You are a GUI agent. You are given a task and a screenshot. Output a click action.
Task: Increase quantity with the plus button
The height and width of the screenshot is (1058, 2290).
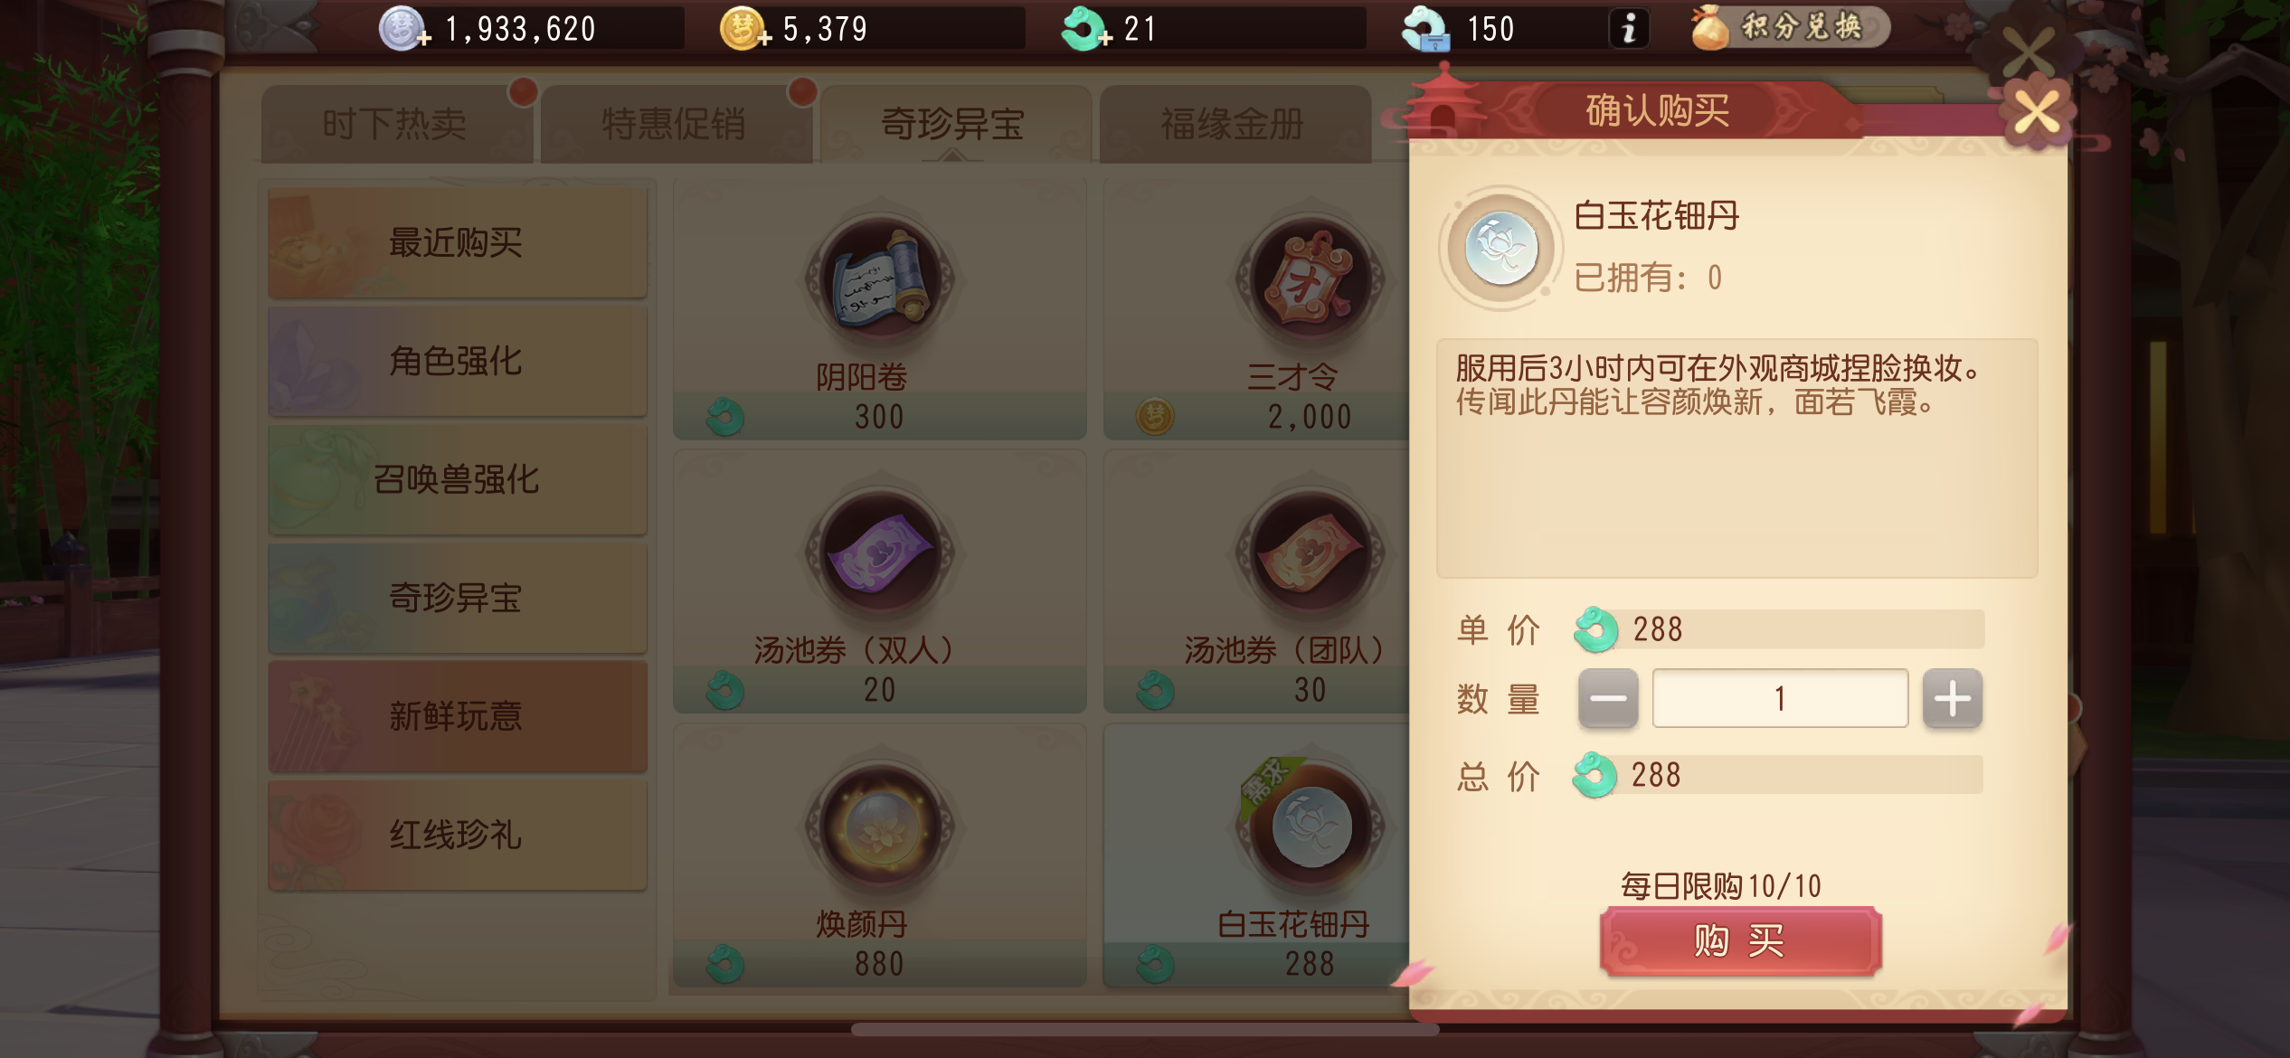pos(1952,698)
